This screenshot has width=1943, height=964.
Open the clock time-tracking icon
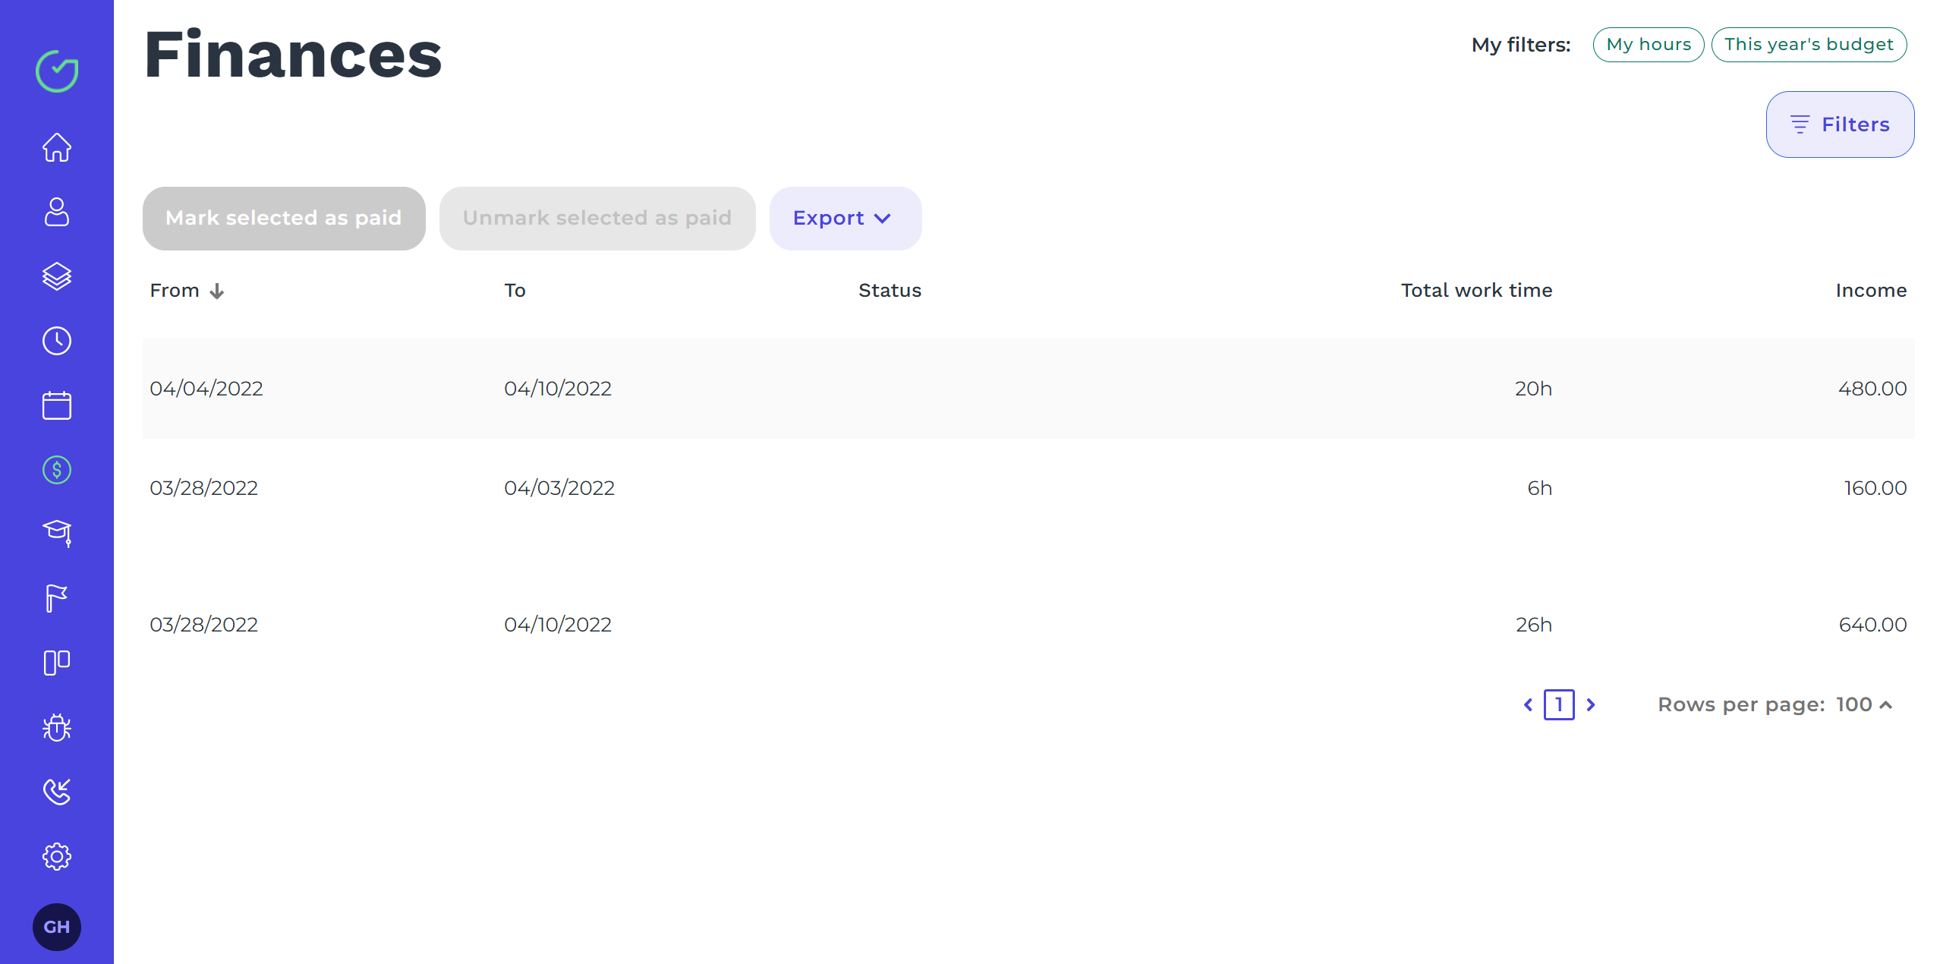pyautogui.click(x=57, y=341)
